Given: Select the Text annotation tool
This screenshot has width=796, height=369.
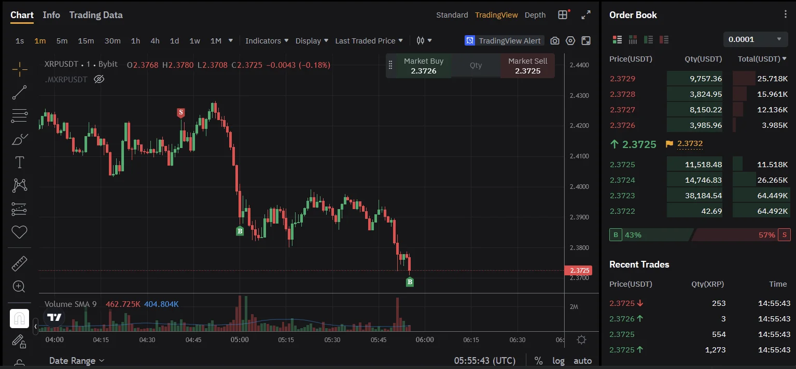Looking at the screenshot, I should coord(19,163).
